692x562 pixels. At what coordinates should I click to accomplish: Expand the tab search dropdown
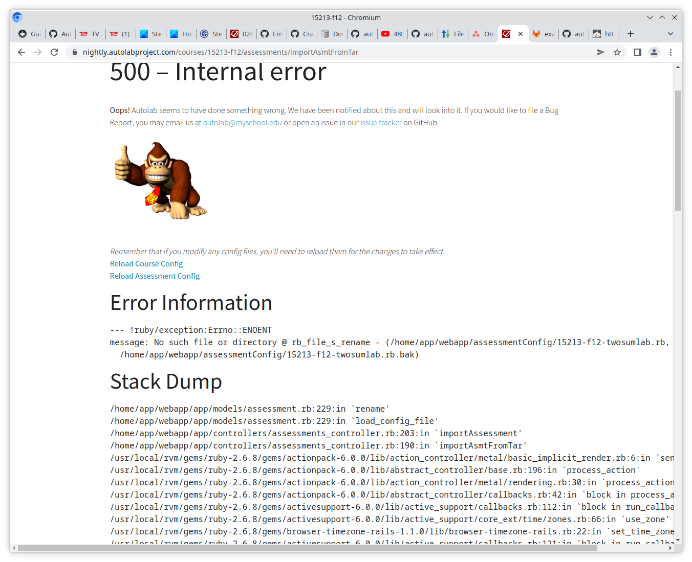(671, 34)
